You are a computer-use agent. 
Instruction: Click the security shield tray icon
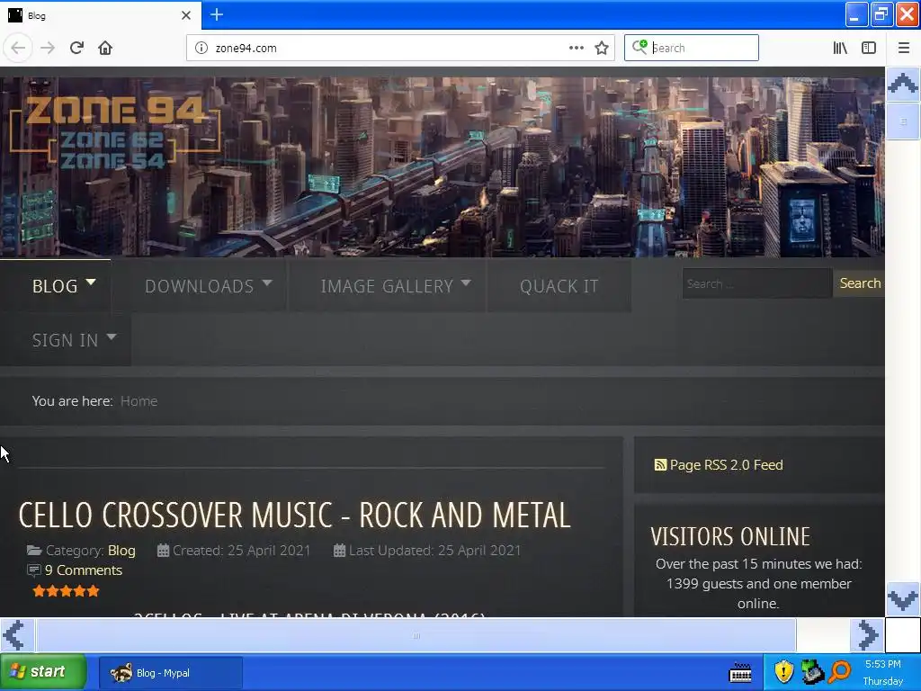point(783,671)
